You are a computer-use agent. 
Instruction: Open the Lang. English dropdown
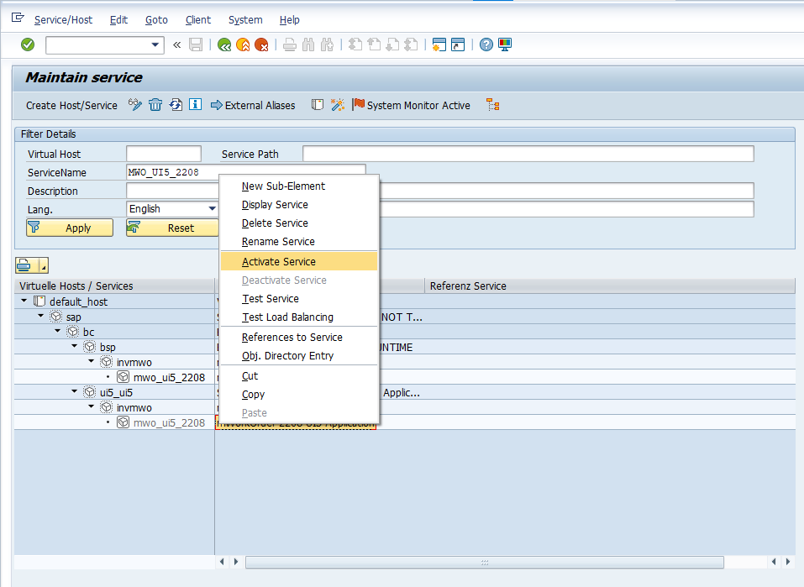coord(212,209)
